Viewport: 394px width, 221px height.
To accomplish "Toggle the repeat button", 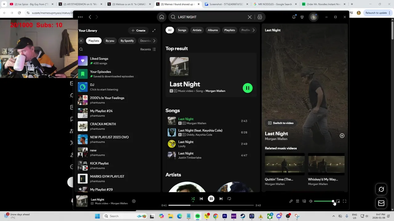I will tap(229, 199).
